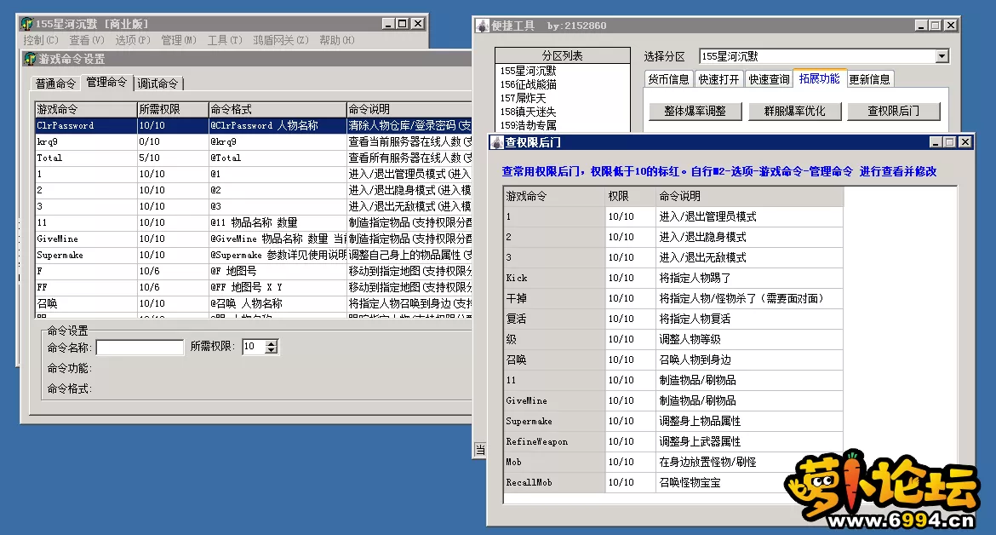Screen dimensions: 996x535
Task: Switch to the 普通命令 tab
Action: point(55,83)
